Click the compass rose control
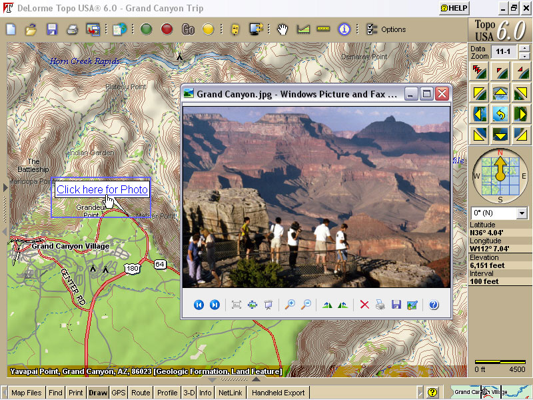Screen dimensions: 533x400 pos(500,176)
